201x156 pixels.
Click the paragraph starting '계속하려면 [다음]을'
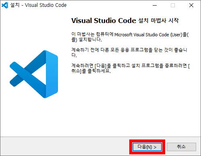coord(131,68)
